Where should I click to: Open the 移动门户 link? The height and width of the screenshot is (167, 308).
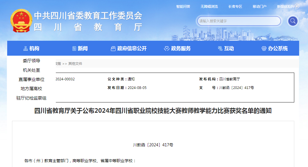tap(259, 6)
